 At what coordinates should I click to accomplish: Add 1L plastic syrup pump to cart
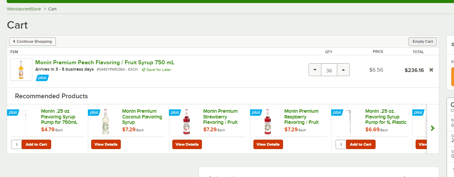coord(361,144)
